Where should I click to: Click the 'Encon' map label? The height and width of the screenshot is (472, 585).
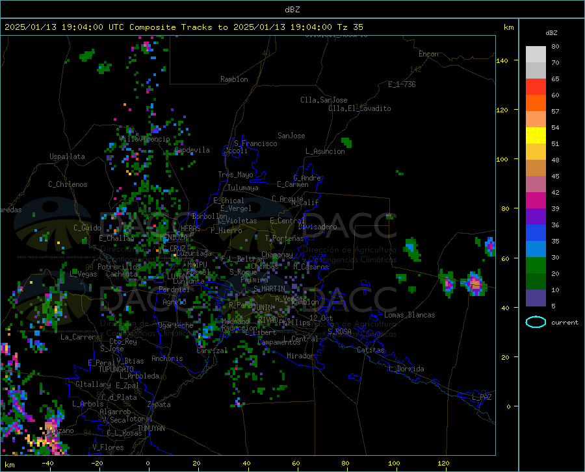(428, 54)
